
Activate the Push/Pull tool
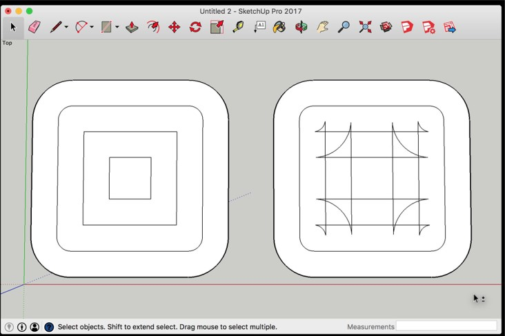[132, 27]
